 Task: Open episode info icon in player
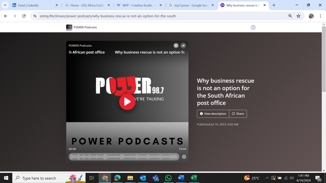click(176, 45)
